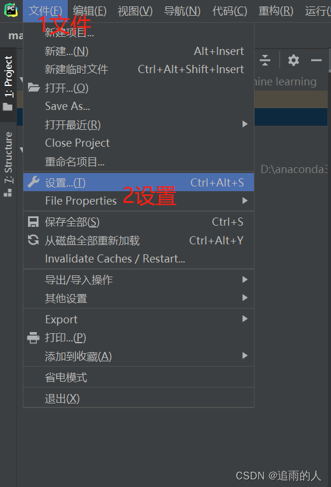The image size is (331, 487).
Task: Expand the File Properties submenu arrow
Action: [x=245, y=201]
